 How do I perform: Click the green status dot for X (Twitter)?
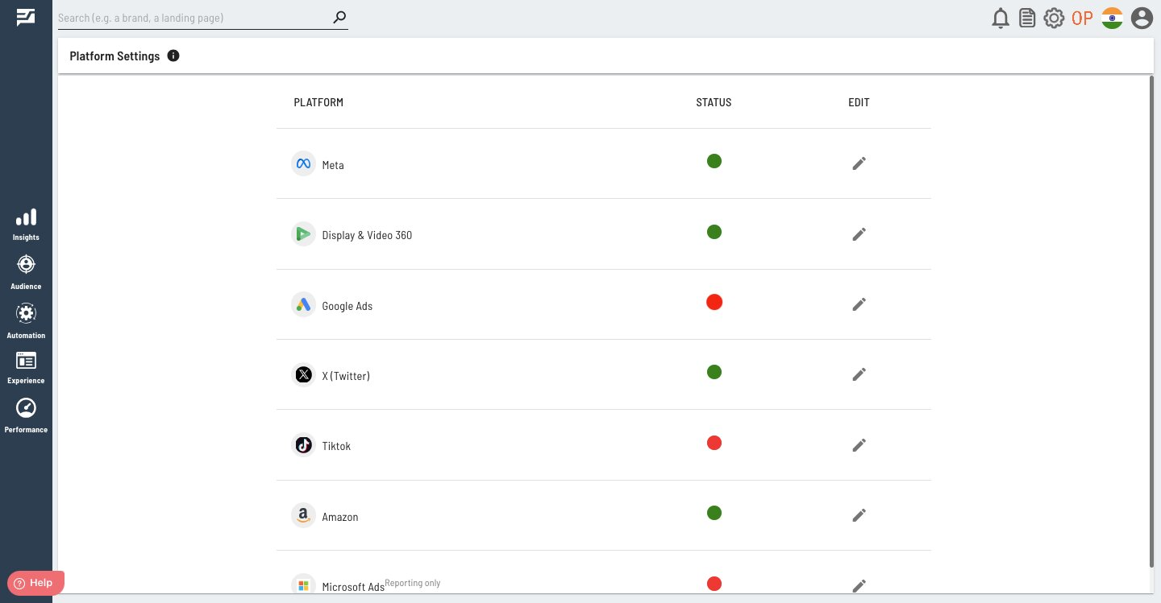point(714,372)
